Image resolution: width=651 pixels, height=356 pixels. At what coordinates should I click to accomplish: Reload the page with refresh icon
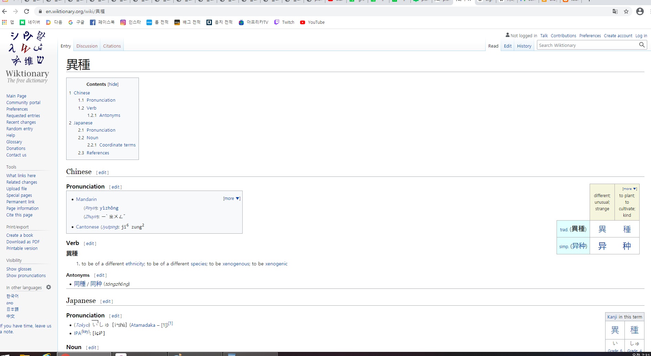click(27, 11)
